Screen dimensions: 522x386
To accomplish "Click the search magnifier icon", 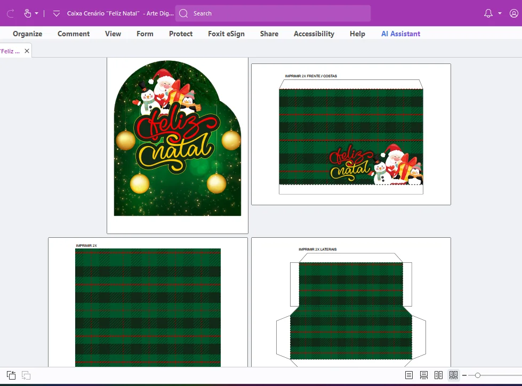I will click(183, 13).
